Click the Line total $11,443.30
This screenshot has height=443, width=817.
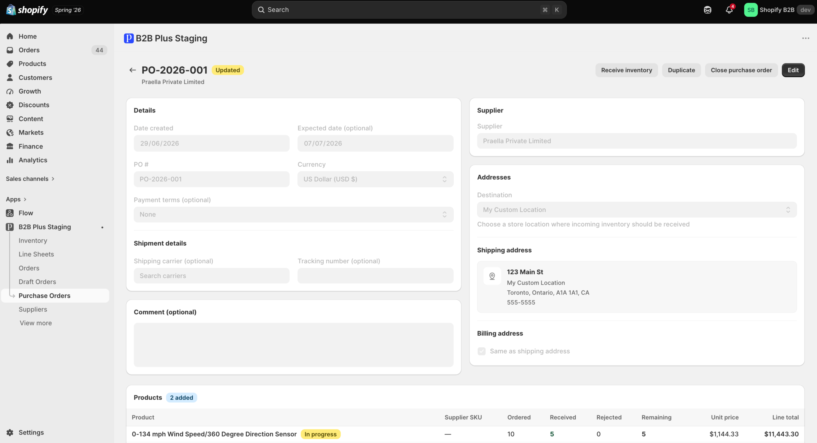pyautogui.click(x=781, y=434)
